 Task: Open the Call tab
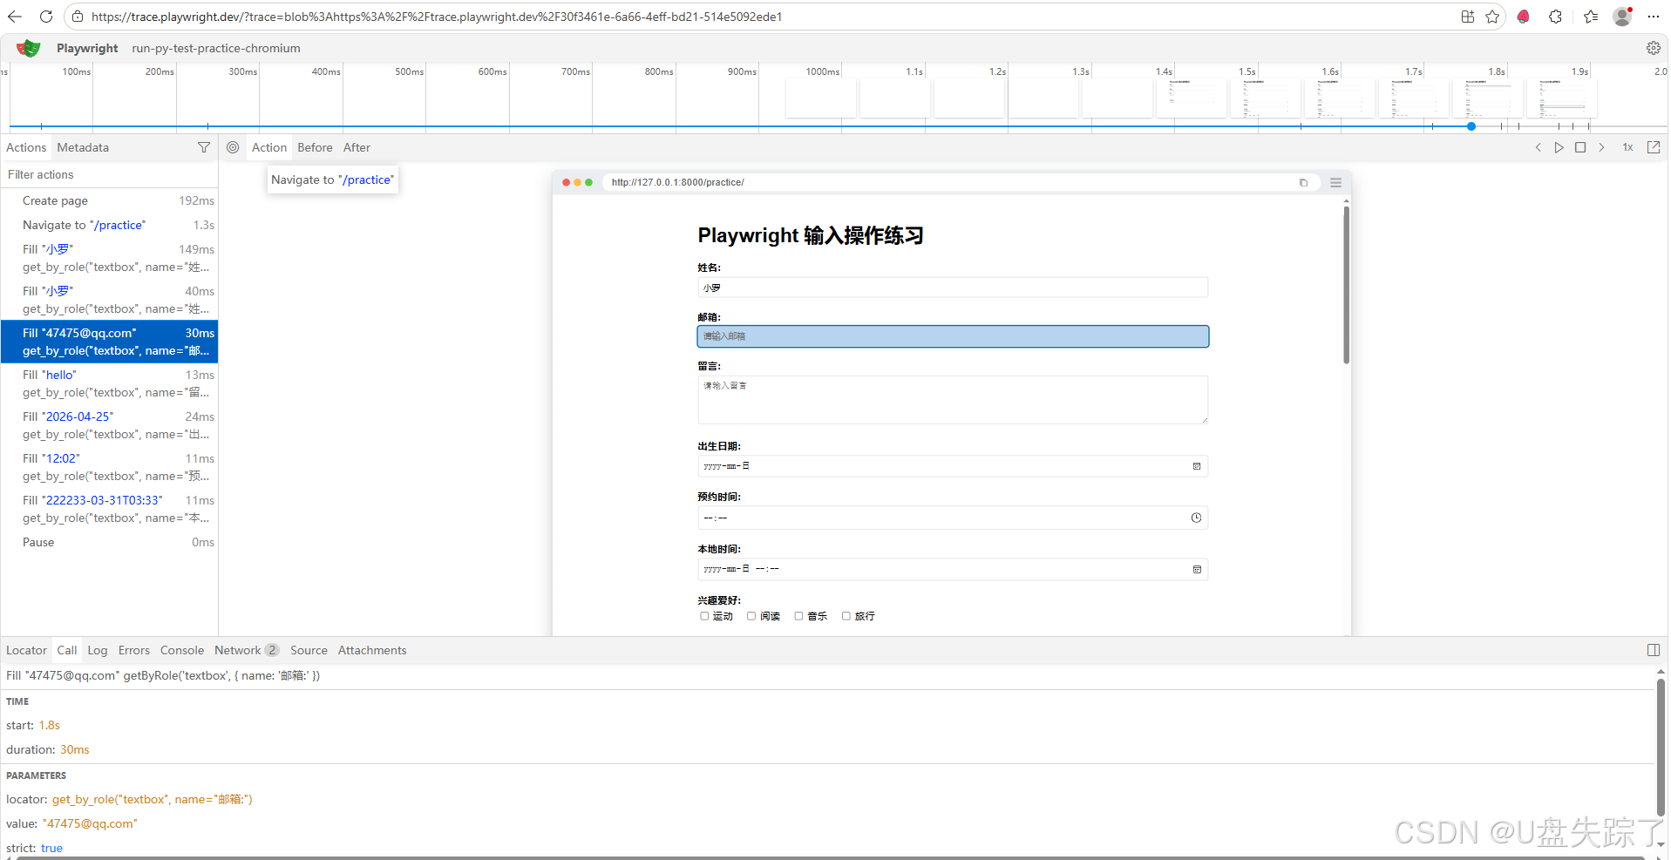tap(67, 650)
